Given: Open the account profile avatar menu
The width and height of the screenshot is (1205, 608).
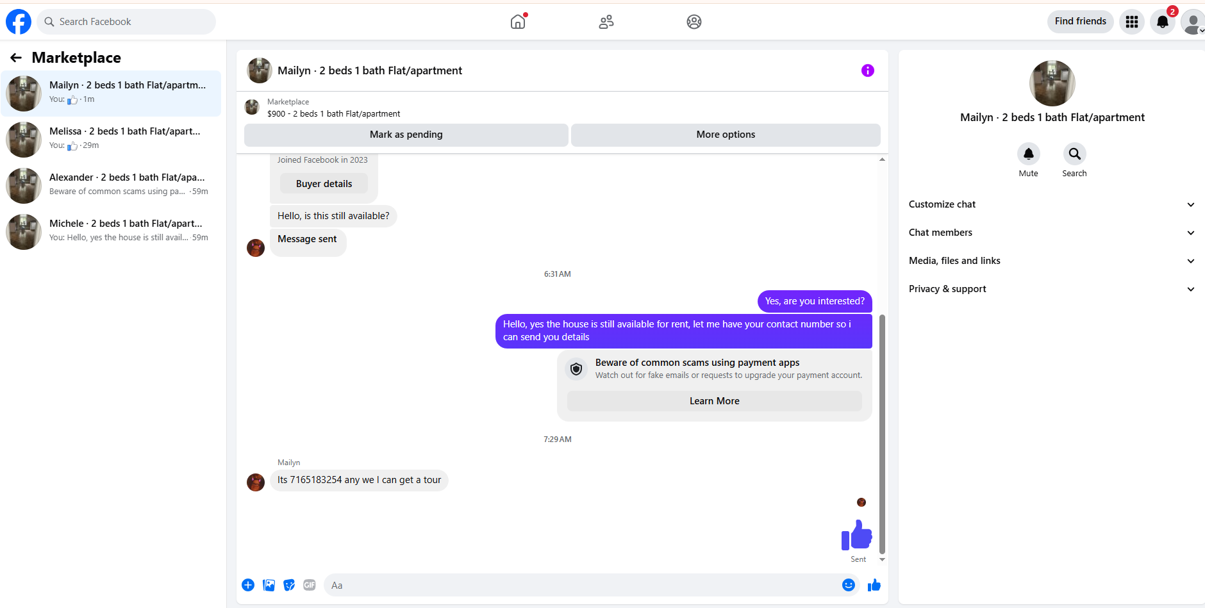Looking at the screenshot, I should [x=1192, y=22].
